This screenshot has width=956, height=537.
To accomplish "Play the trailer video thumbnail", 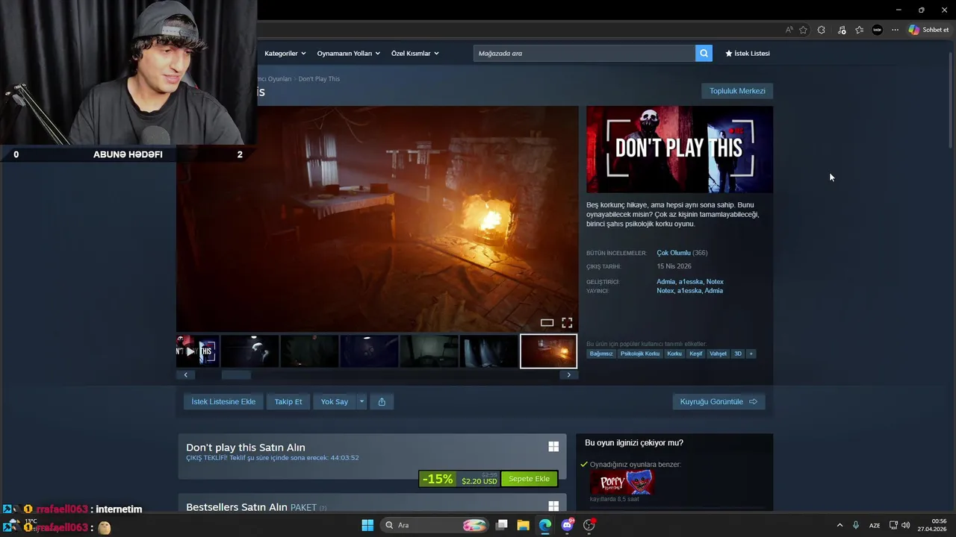I will pos(197,351).
